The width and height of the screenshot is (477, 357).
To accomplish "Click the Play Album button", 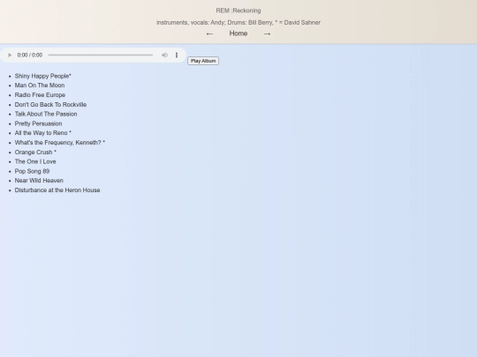I will (x=203, y=61).
